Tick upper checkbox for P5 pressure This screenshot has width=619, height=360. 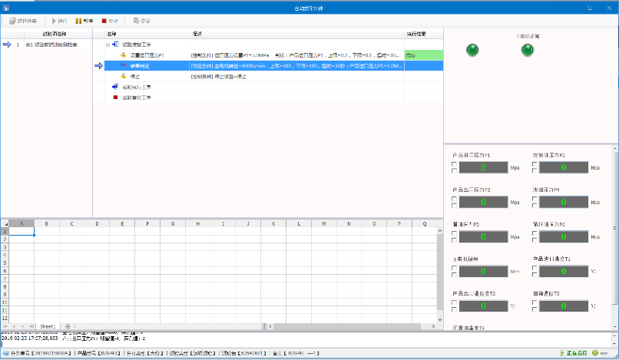454,233
